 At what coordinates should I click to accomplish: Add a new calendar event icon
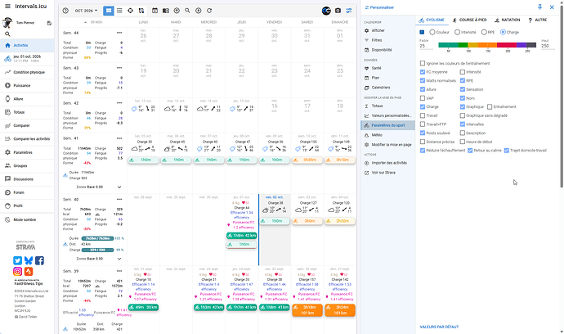pyautogui.click(x=154, y=11)
